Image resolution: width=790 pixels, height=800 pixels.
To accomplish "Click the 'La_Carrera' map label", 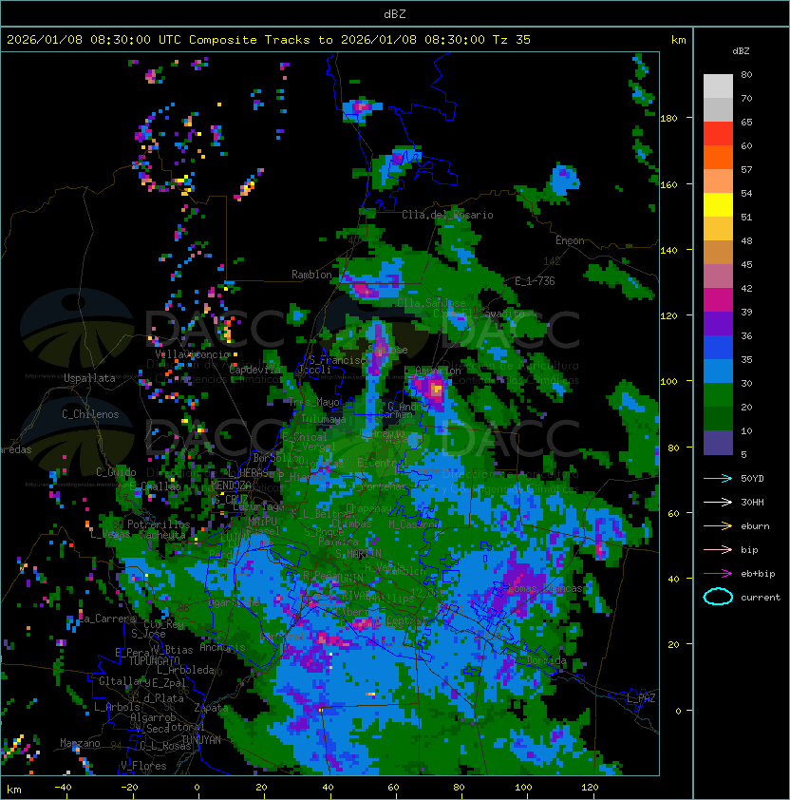I will coord(107,619).
